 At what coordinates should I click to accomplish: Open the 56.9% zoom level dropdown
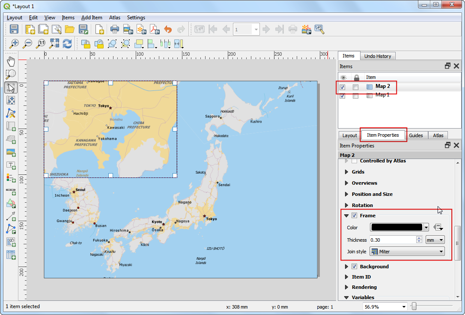click(x=404, y=306)
